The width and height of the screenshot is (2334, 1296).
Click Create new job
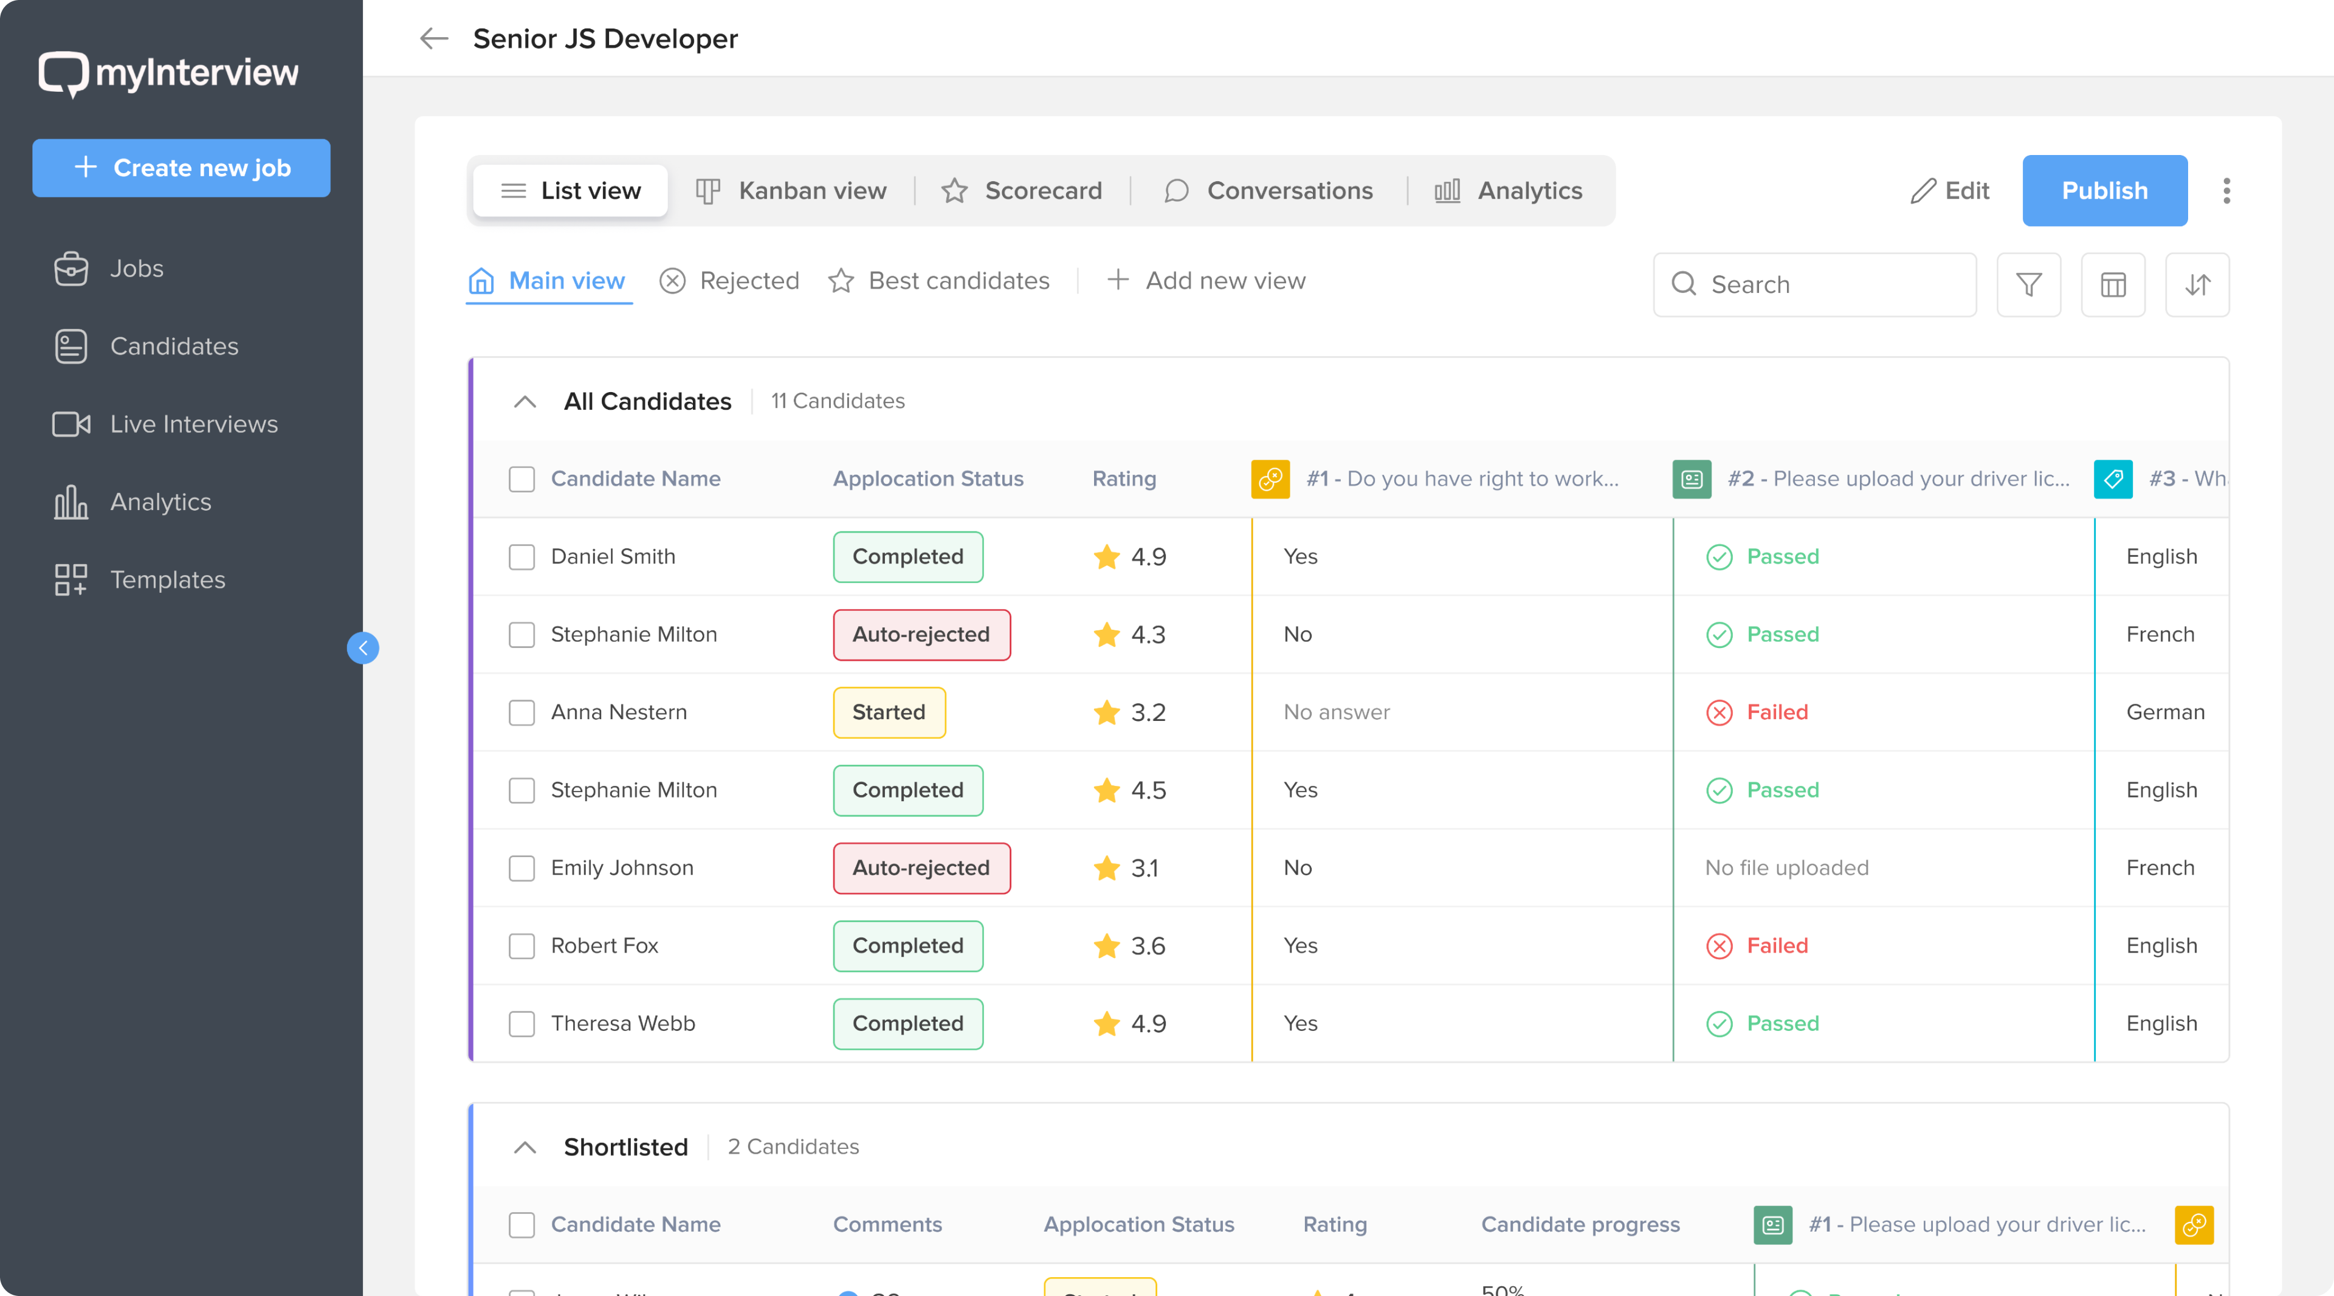pos(181,168)
